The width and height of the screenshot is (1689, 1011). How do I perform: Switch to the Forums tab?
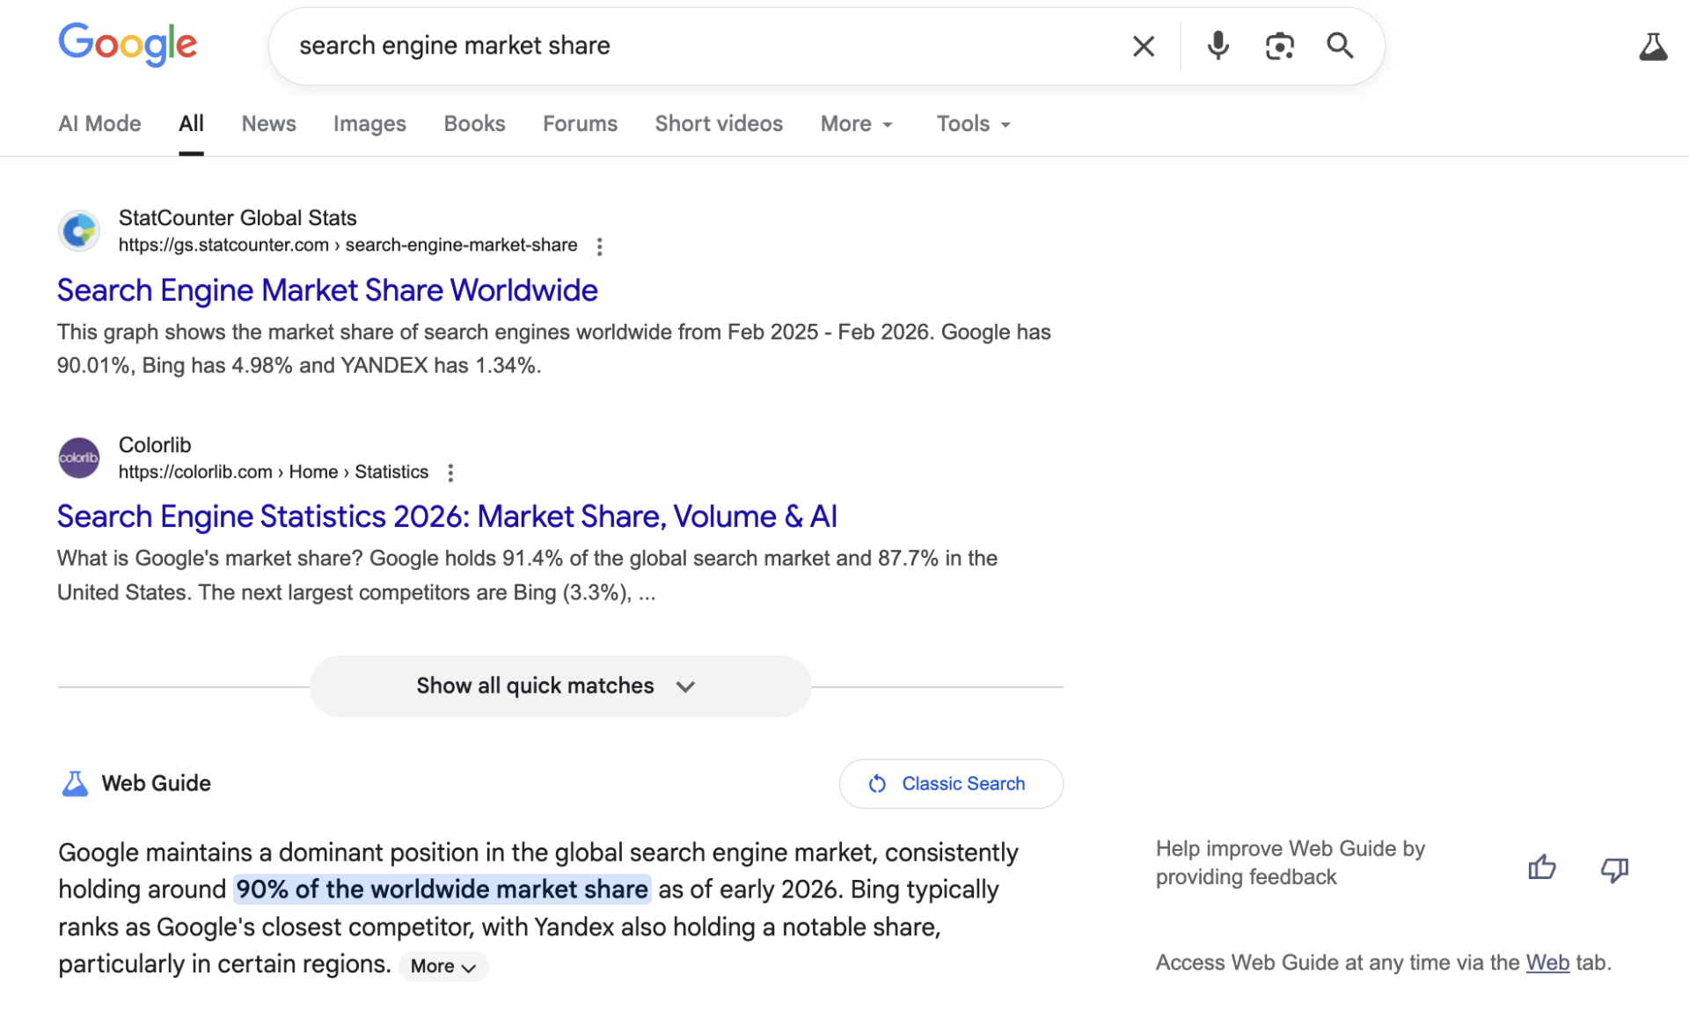580,124
